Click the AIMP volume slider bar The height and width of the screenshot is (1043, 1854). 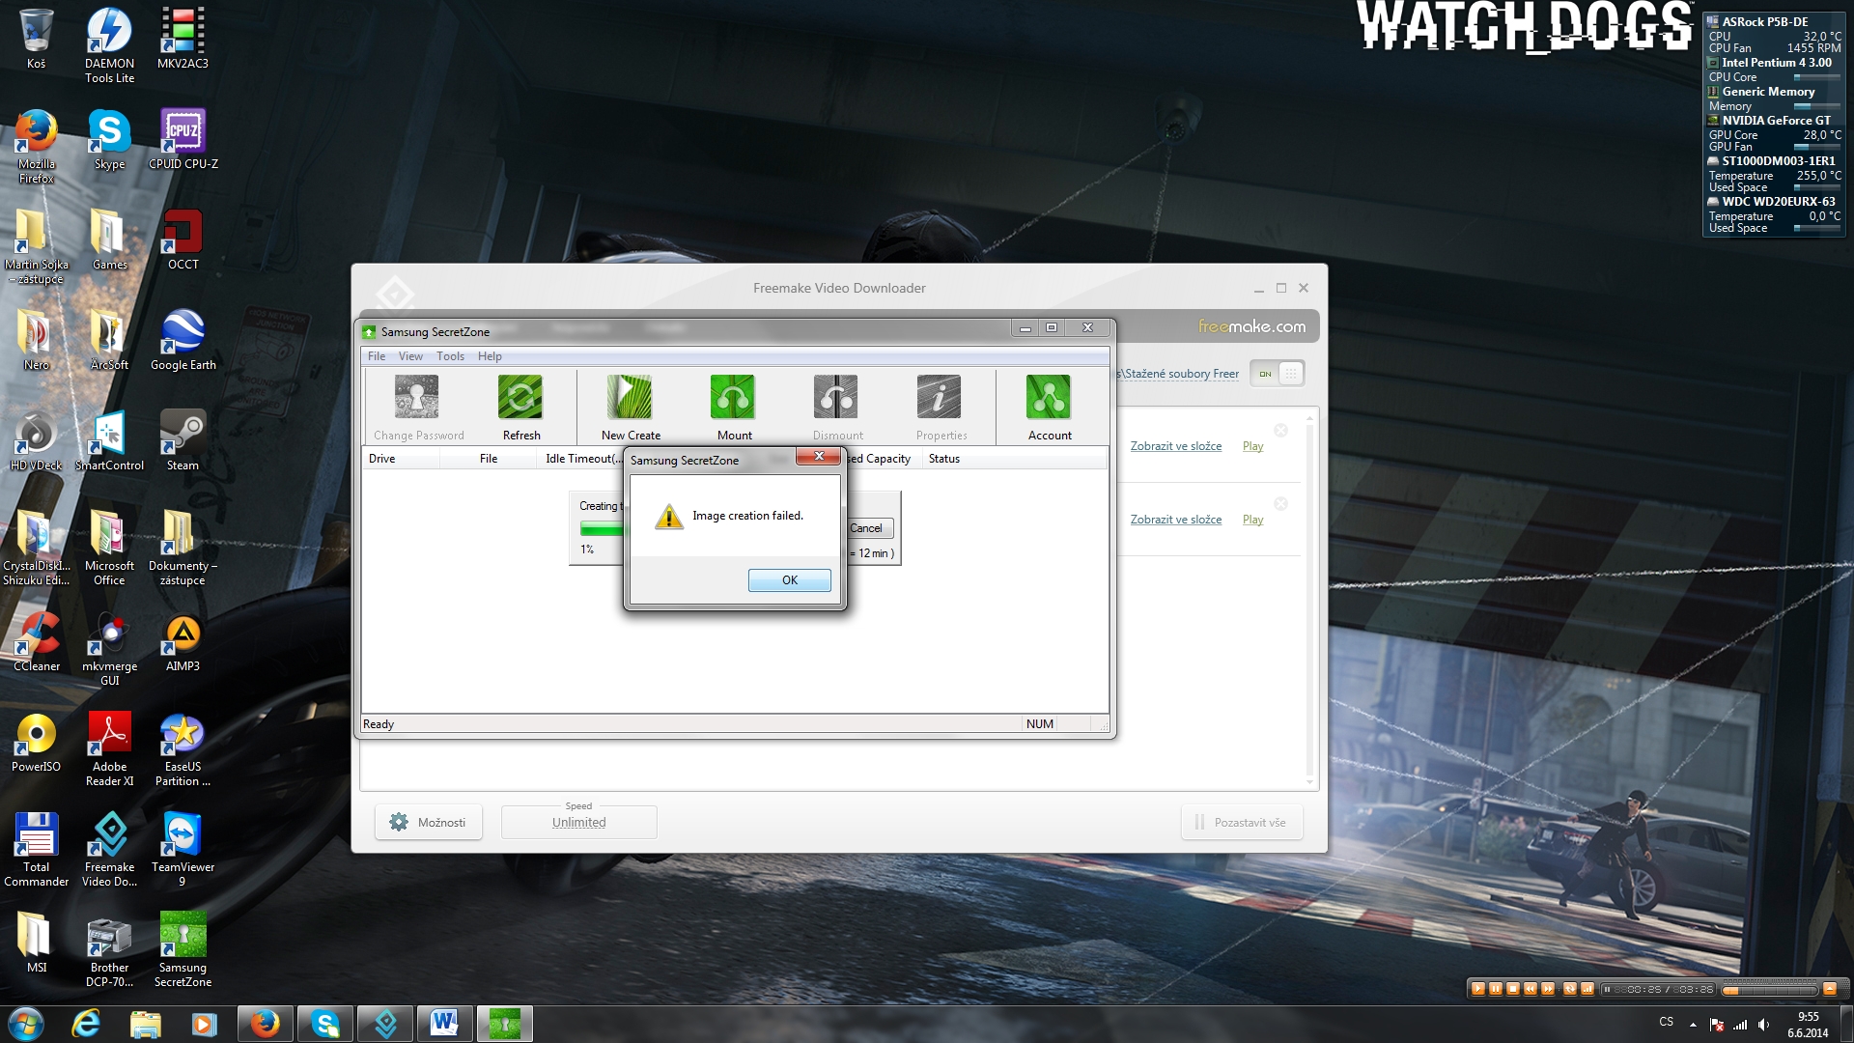click(1769, 990)
